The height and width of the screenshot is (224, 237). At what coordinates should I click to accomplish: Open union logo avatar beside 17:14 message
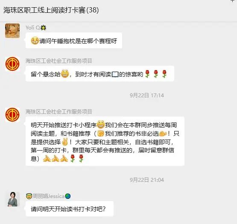12,115
